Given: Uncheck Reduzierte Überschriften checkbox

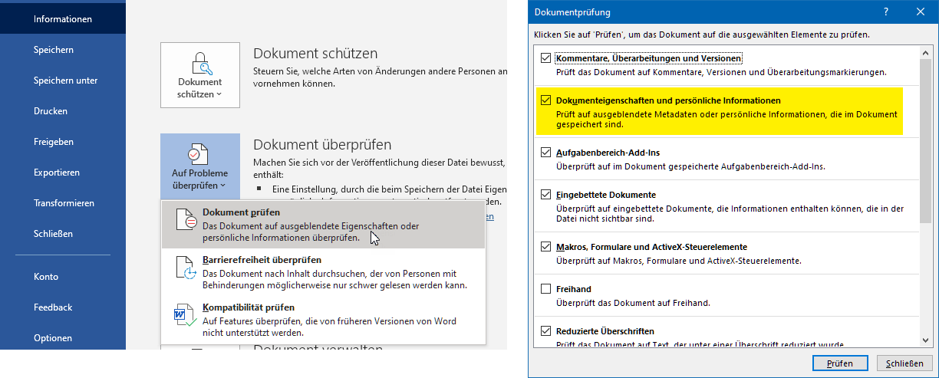Looking at the screenshot, I should point(545,331).
